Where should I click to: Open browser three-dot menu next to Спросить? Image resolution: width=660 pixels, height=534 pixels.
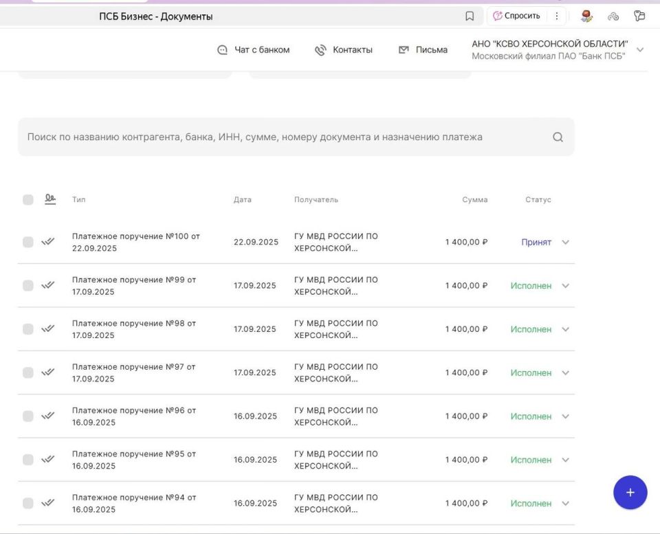[x=557, y=16]
